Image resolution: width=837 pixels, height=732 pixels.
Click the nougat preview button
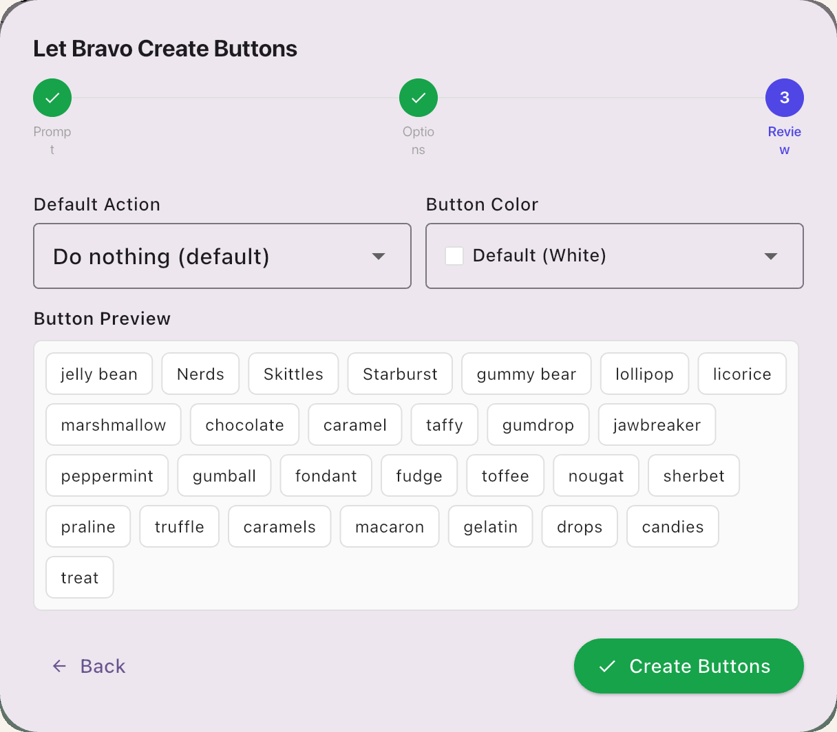596,475
